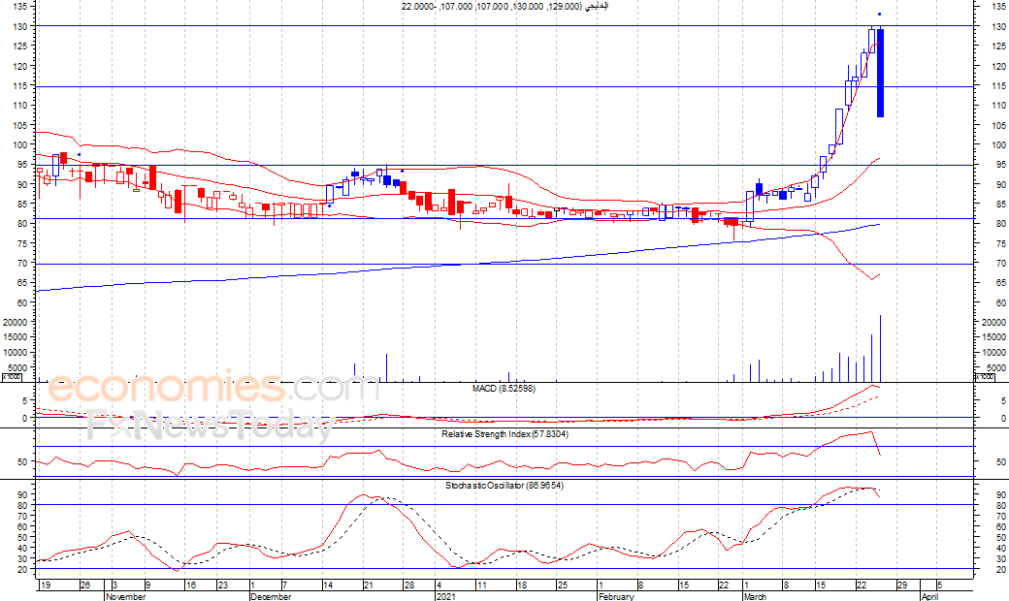This screenshot has height=601, width=1009.
Task: Select the large blue candlestick at far right
Action: pyautogui.click(x=880, y=73)
